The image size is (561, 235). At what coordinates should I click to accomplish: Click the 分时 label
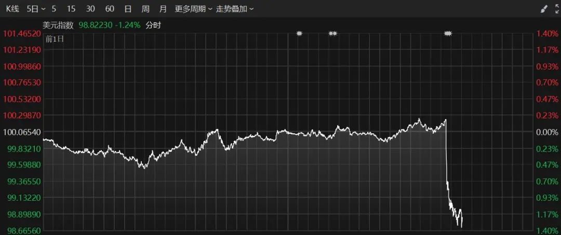pyautogui.click(x=153, y=24)
